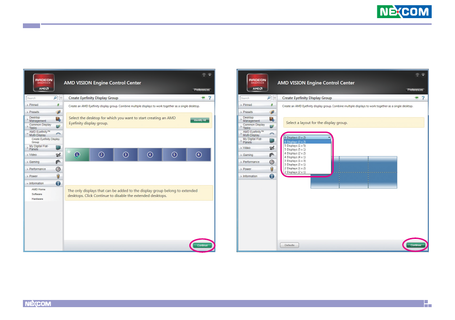The height and width of the screenshot is (320, 455).
Task: Choose 3 Displays (1 x 3) layout
Action: (x=307, y=161)
